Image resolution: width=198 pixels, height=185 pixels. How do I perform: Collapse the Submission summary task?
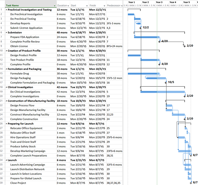click(x=6, y=33)
